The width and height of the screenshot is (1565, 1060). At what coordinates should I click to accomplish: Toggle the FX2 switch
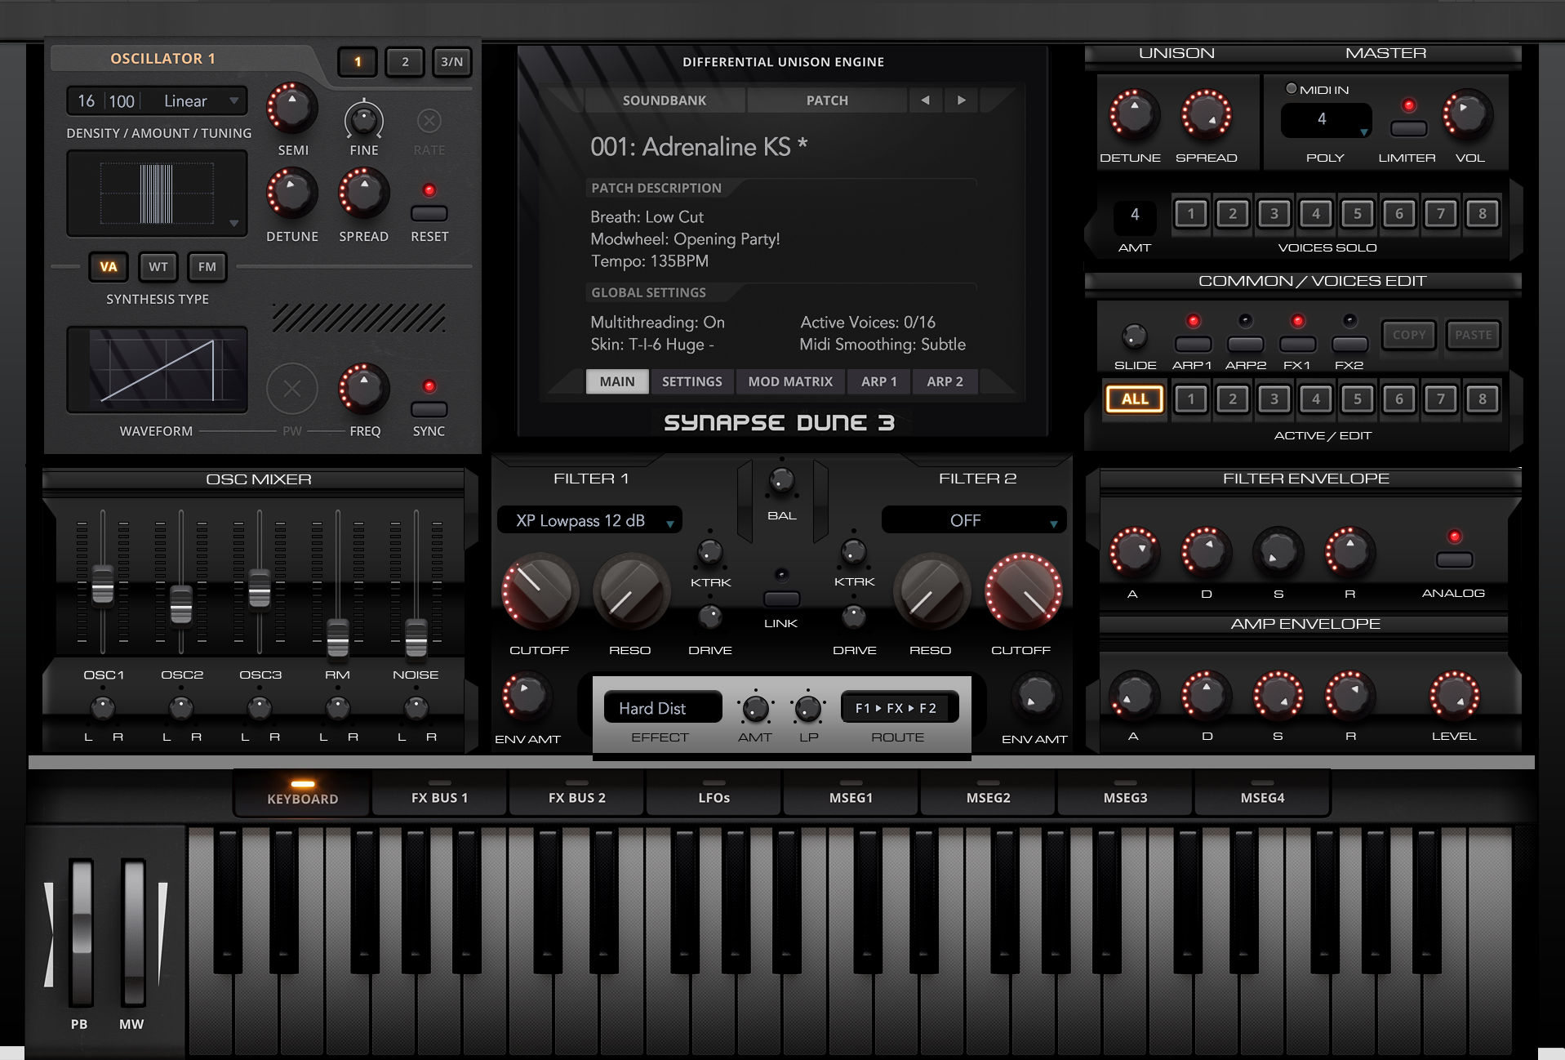coord(1349,345)
